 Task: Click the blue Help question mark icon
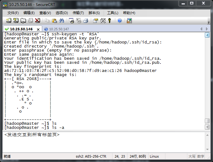(119, 21)
